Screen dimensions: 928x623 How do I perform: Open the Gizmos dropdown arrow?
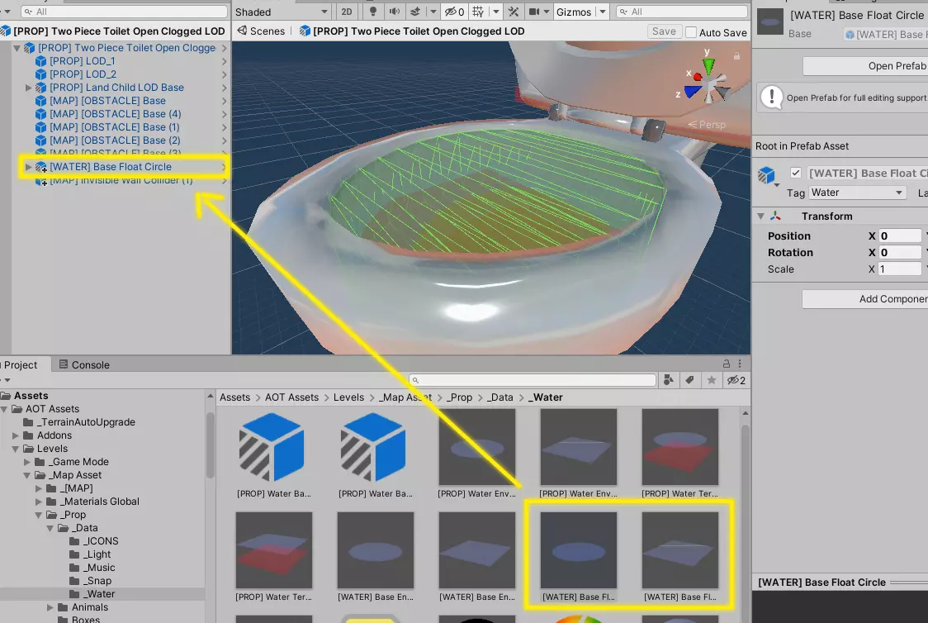click(x=603, y=12)
